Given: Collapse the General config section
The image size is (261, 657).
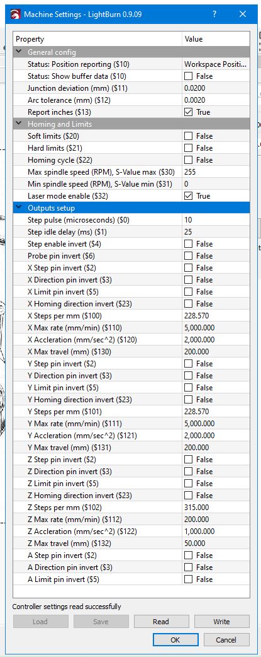Looking at the screenshot, I should pos(19,52).
